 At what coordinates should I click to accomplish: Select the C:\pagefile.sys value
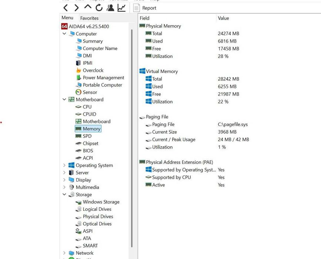click(x=233, y=124)
